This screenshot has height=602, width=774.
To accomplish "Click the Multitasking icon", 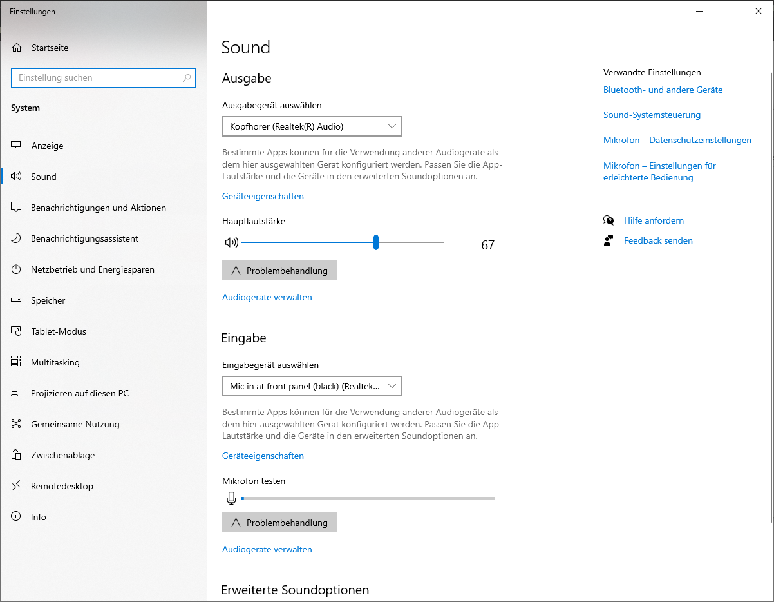I will (17, 362).
